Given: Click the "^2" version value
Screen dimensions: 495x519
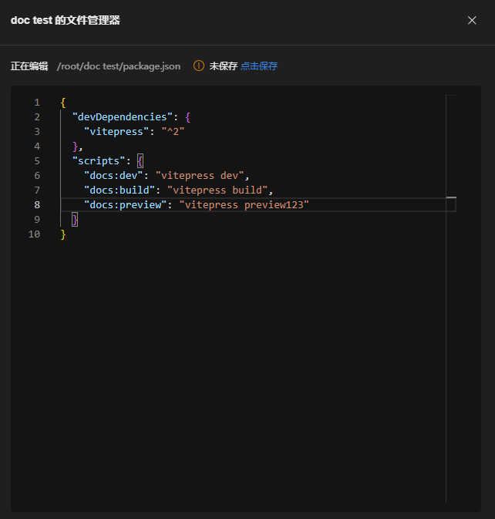Looking at the screenshot, I should pos(173,132).
